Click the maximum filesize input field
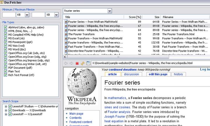 point(38,15)
